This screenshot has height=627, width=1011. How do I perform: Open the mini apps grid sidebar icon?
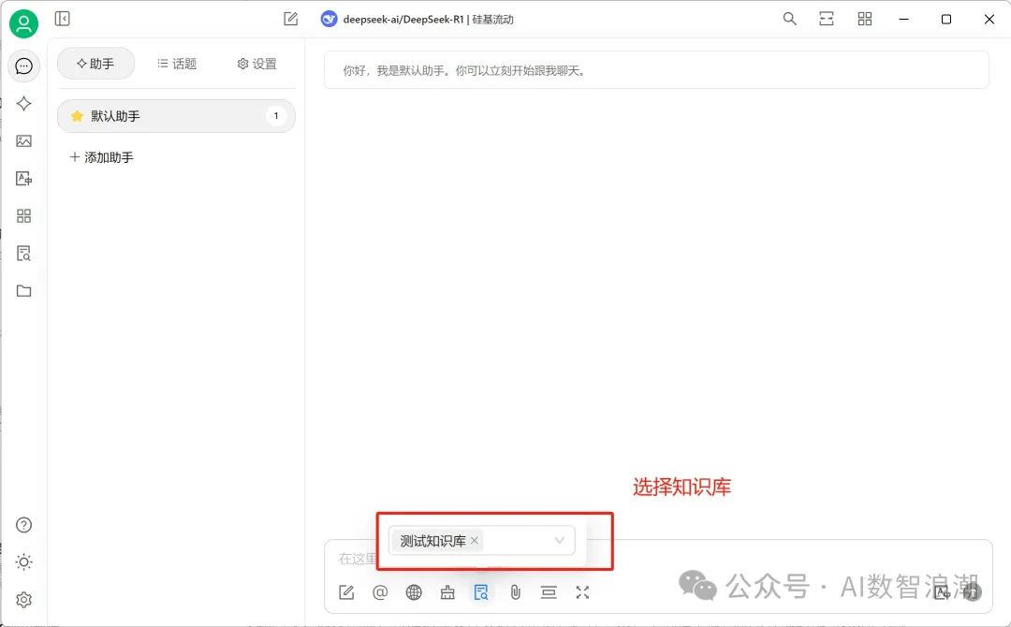coord(23,216)
